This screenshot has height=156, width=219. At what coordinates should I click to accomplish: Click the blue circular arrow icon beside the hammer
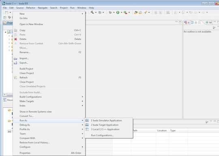(x=100, y=13)
